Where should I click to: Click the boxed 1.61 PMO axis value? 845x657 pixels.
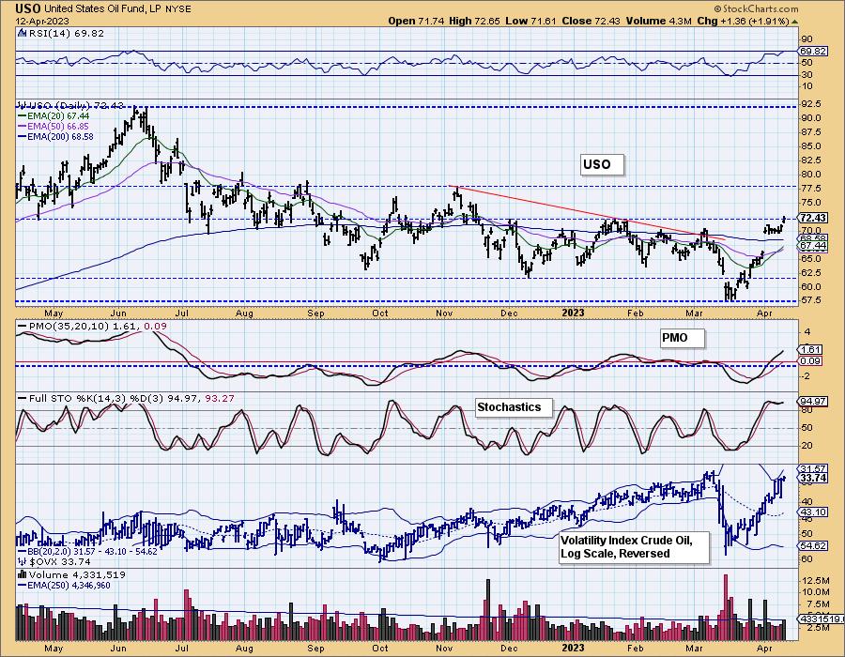pyautogui.click(x=811, y=349)
